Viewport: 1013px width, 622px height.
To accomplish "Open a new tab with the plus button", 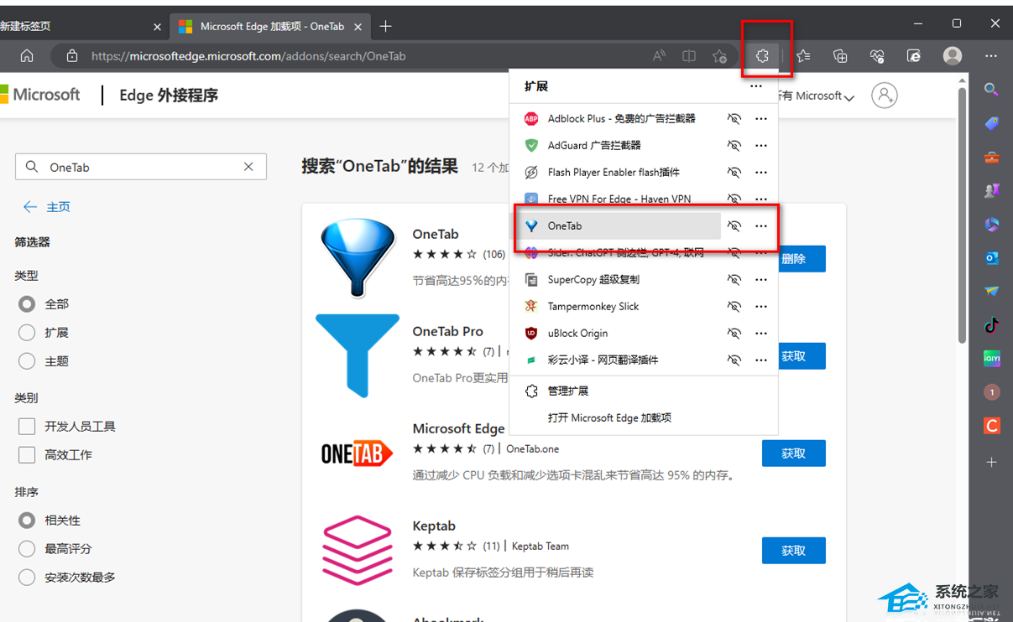I will click(385, 26).
